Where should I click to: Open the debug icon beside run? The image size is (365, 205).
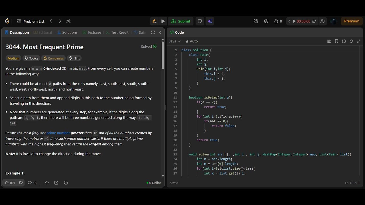tap(154, 21)
